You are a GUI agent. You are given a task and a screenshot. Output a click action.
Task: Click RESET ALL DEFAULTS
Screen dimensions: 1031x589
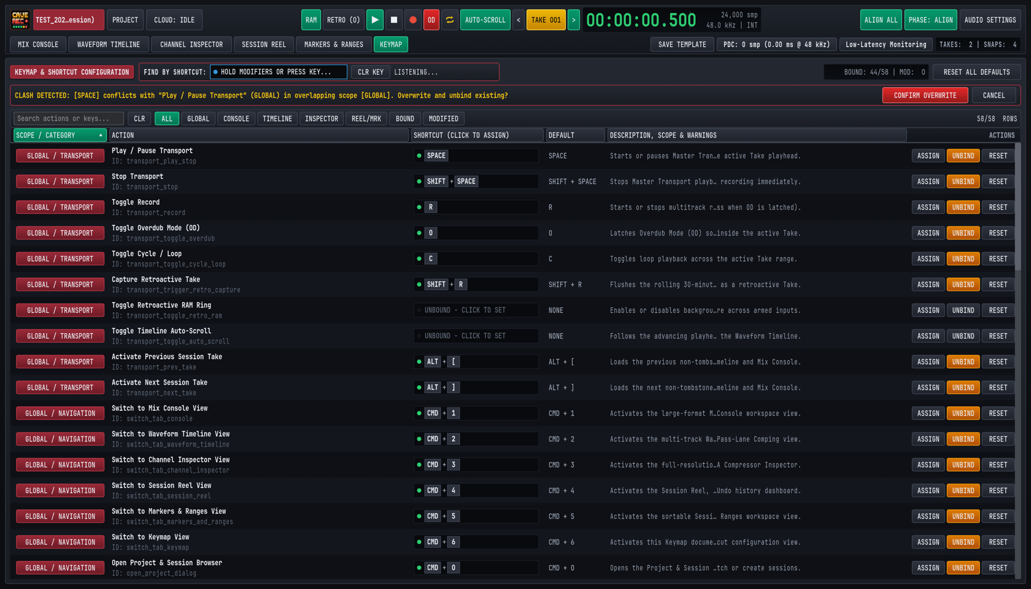(976, 72)
